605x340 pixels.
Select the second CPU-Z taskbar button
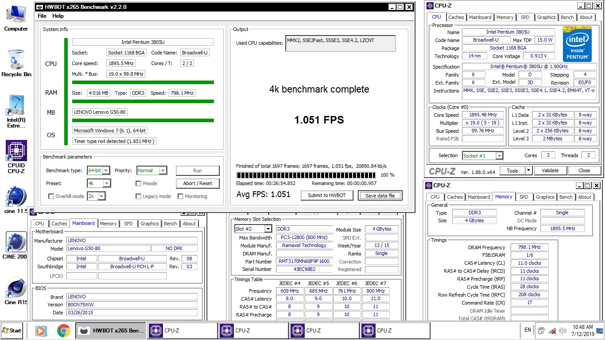pyautogui.click(x=253, y=331)
